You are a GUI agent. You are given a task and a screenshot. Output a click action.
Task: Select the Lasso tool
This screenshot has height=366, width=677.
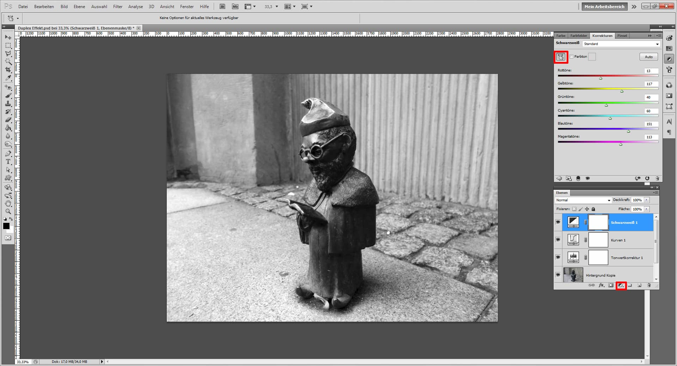coord(8,53)
